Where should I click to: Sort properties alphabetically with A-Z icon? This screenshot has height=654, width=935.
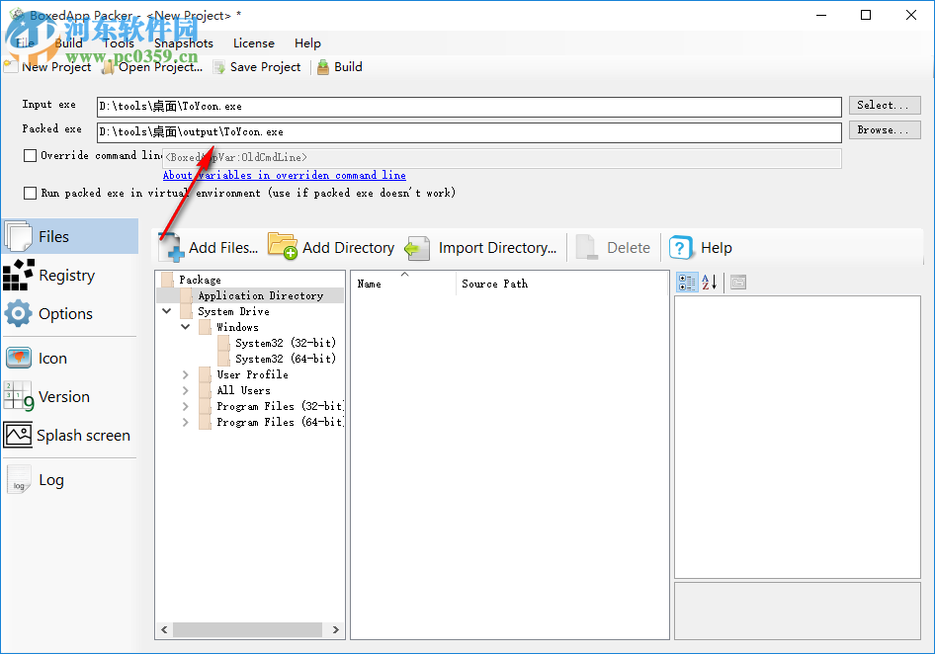tap(708, 282)
